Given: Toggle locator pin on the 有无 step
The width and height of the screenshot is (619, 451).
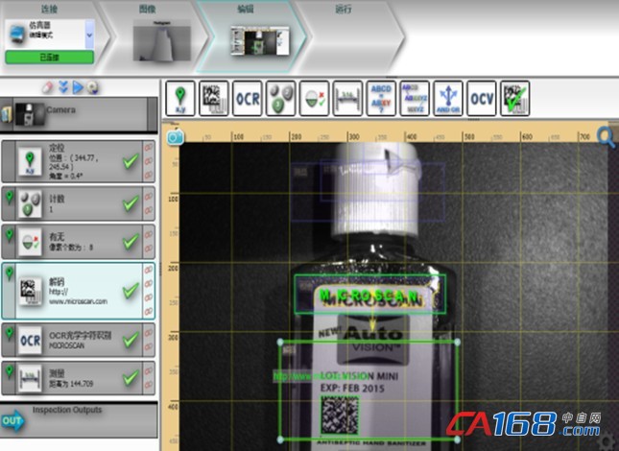Looking at the screenshot, I should [x=10, y=235].
